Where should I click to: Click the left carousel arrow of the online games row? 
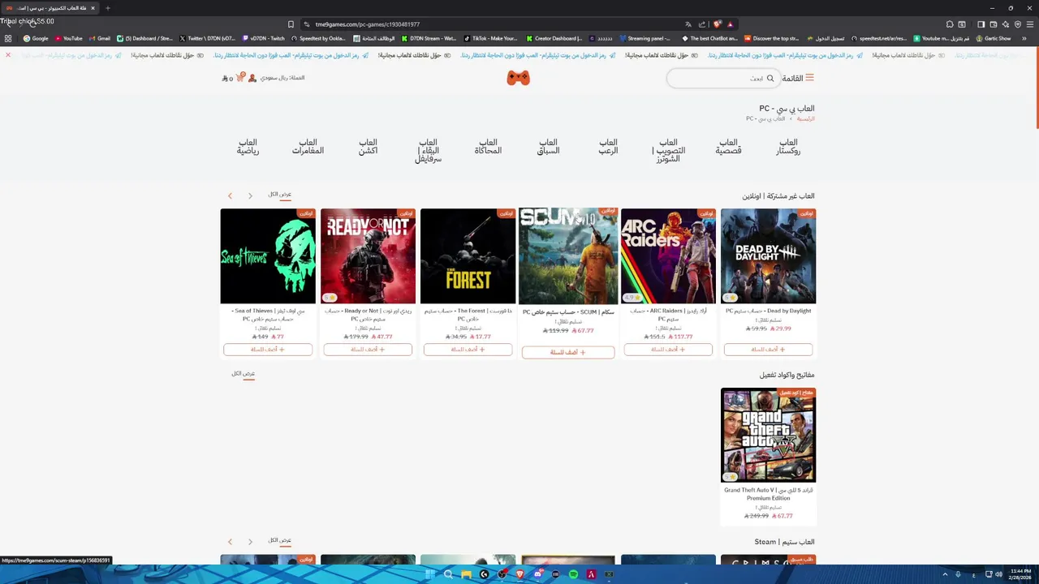coord(231,195)
